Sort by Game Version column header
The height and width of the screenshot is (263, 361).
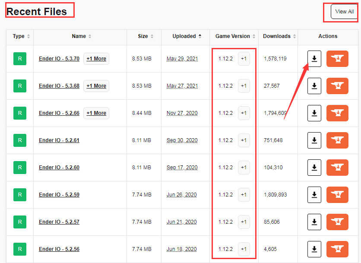pos(235,36)
